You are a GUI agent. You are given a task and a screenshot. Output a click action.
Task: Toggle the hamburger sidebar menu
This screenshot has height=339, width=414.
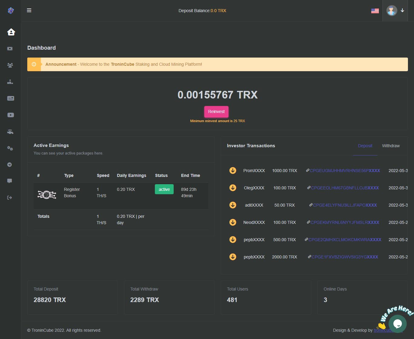[x=29, y=10]
